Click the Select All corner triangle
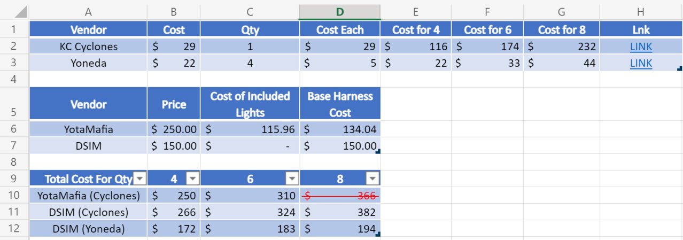The height and width of the screenshot is (240, 683). click(x=21, y=12)
